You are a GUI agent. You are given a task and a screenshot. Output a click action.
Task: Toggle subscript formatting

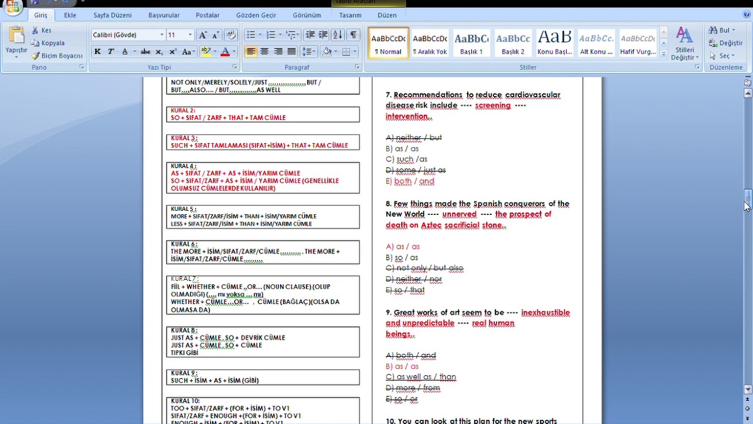click(x=159, y=52)
